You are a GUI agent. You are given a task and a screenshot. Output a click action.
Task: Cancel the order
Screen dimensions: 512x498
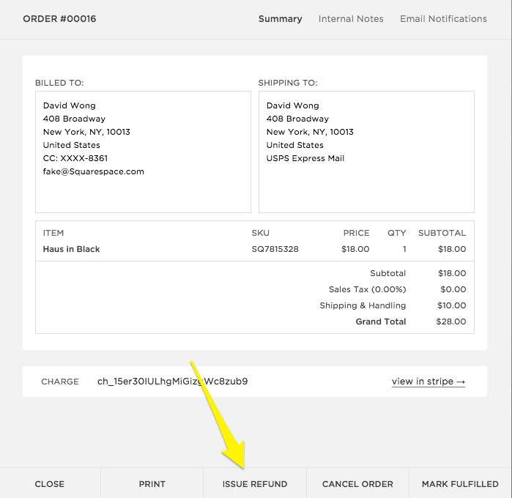point(358,484)
